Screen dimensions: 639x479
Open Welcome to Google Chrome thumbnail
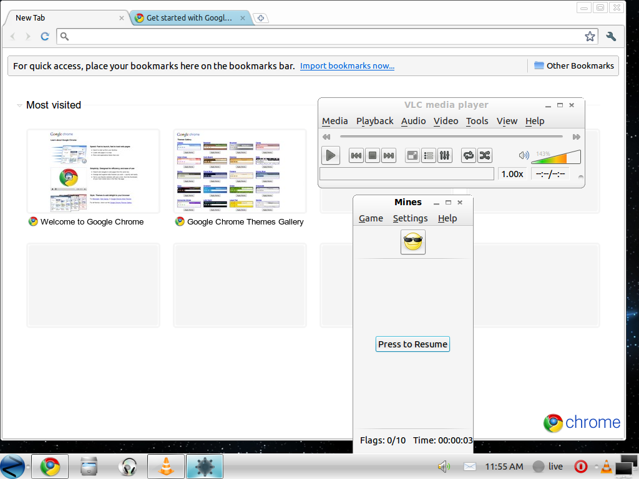(x=94, y=172)
